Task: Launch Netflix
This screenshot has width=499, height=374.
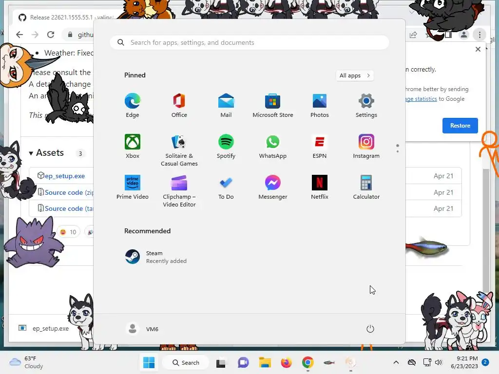Action: click(x=320, y=187)
